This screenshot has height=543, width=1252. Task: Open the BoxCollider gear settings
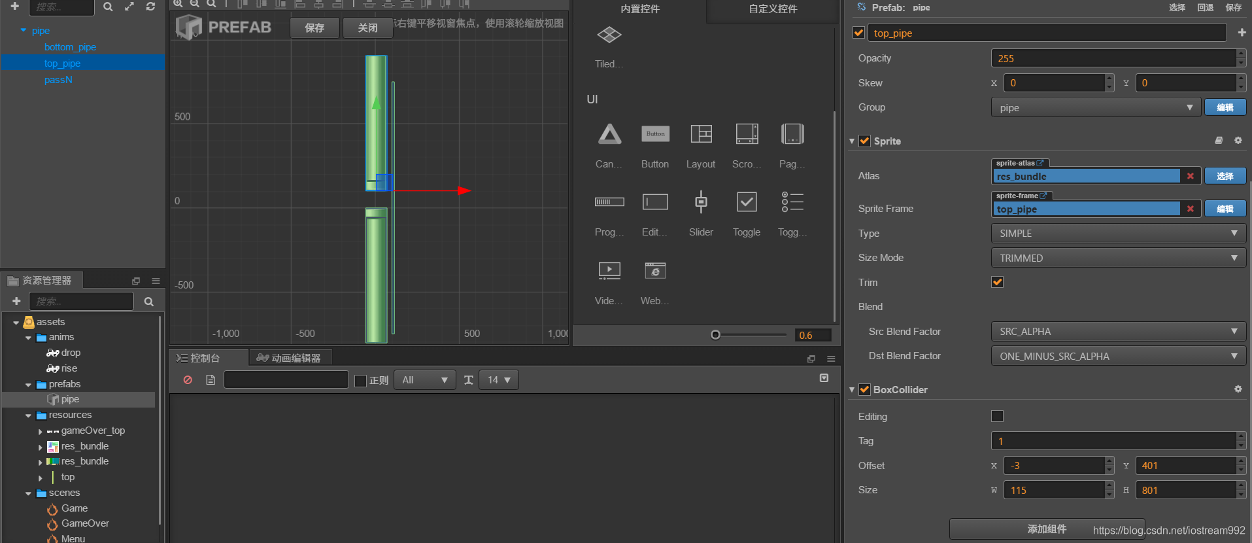[x=1238, y=389]
